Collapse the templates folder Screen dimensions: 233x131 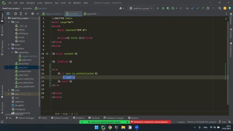(9, 48)
